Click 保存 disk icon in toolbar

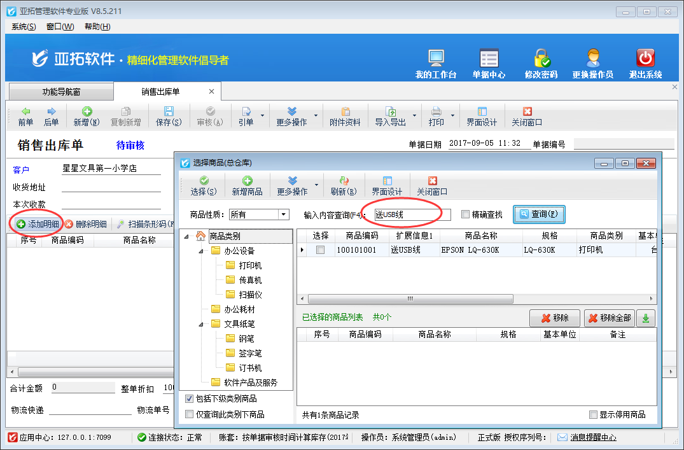click(x=169, y=116)
